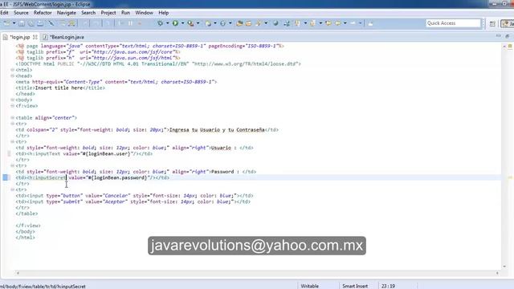Open the Help menu
The image size is (514, 289).
pos(164,13)
